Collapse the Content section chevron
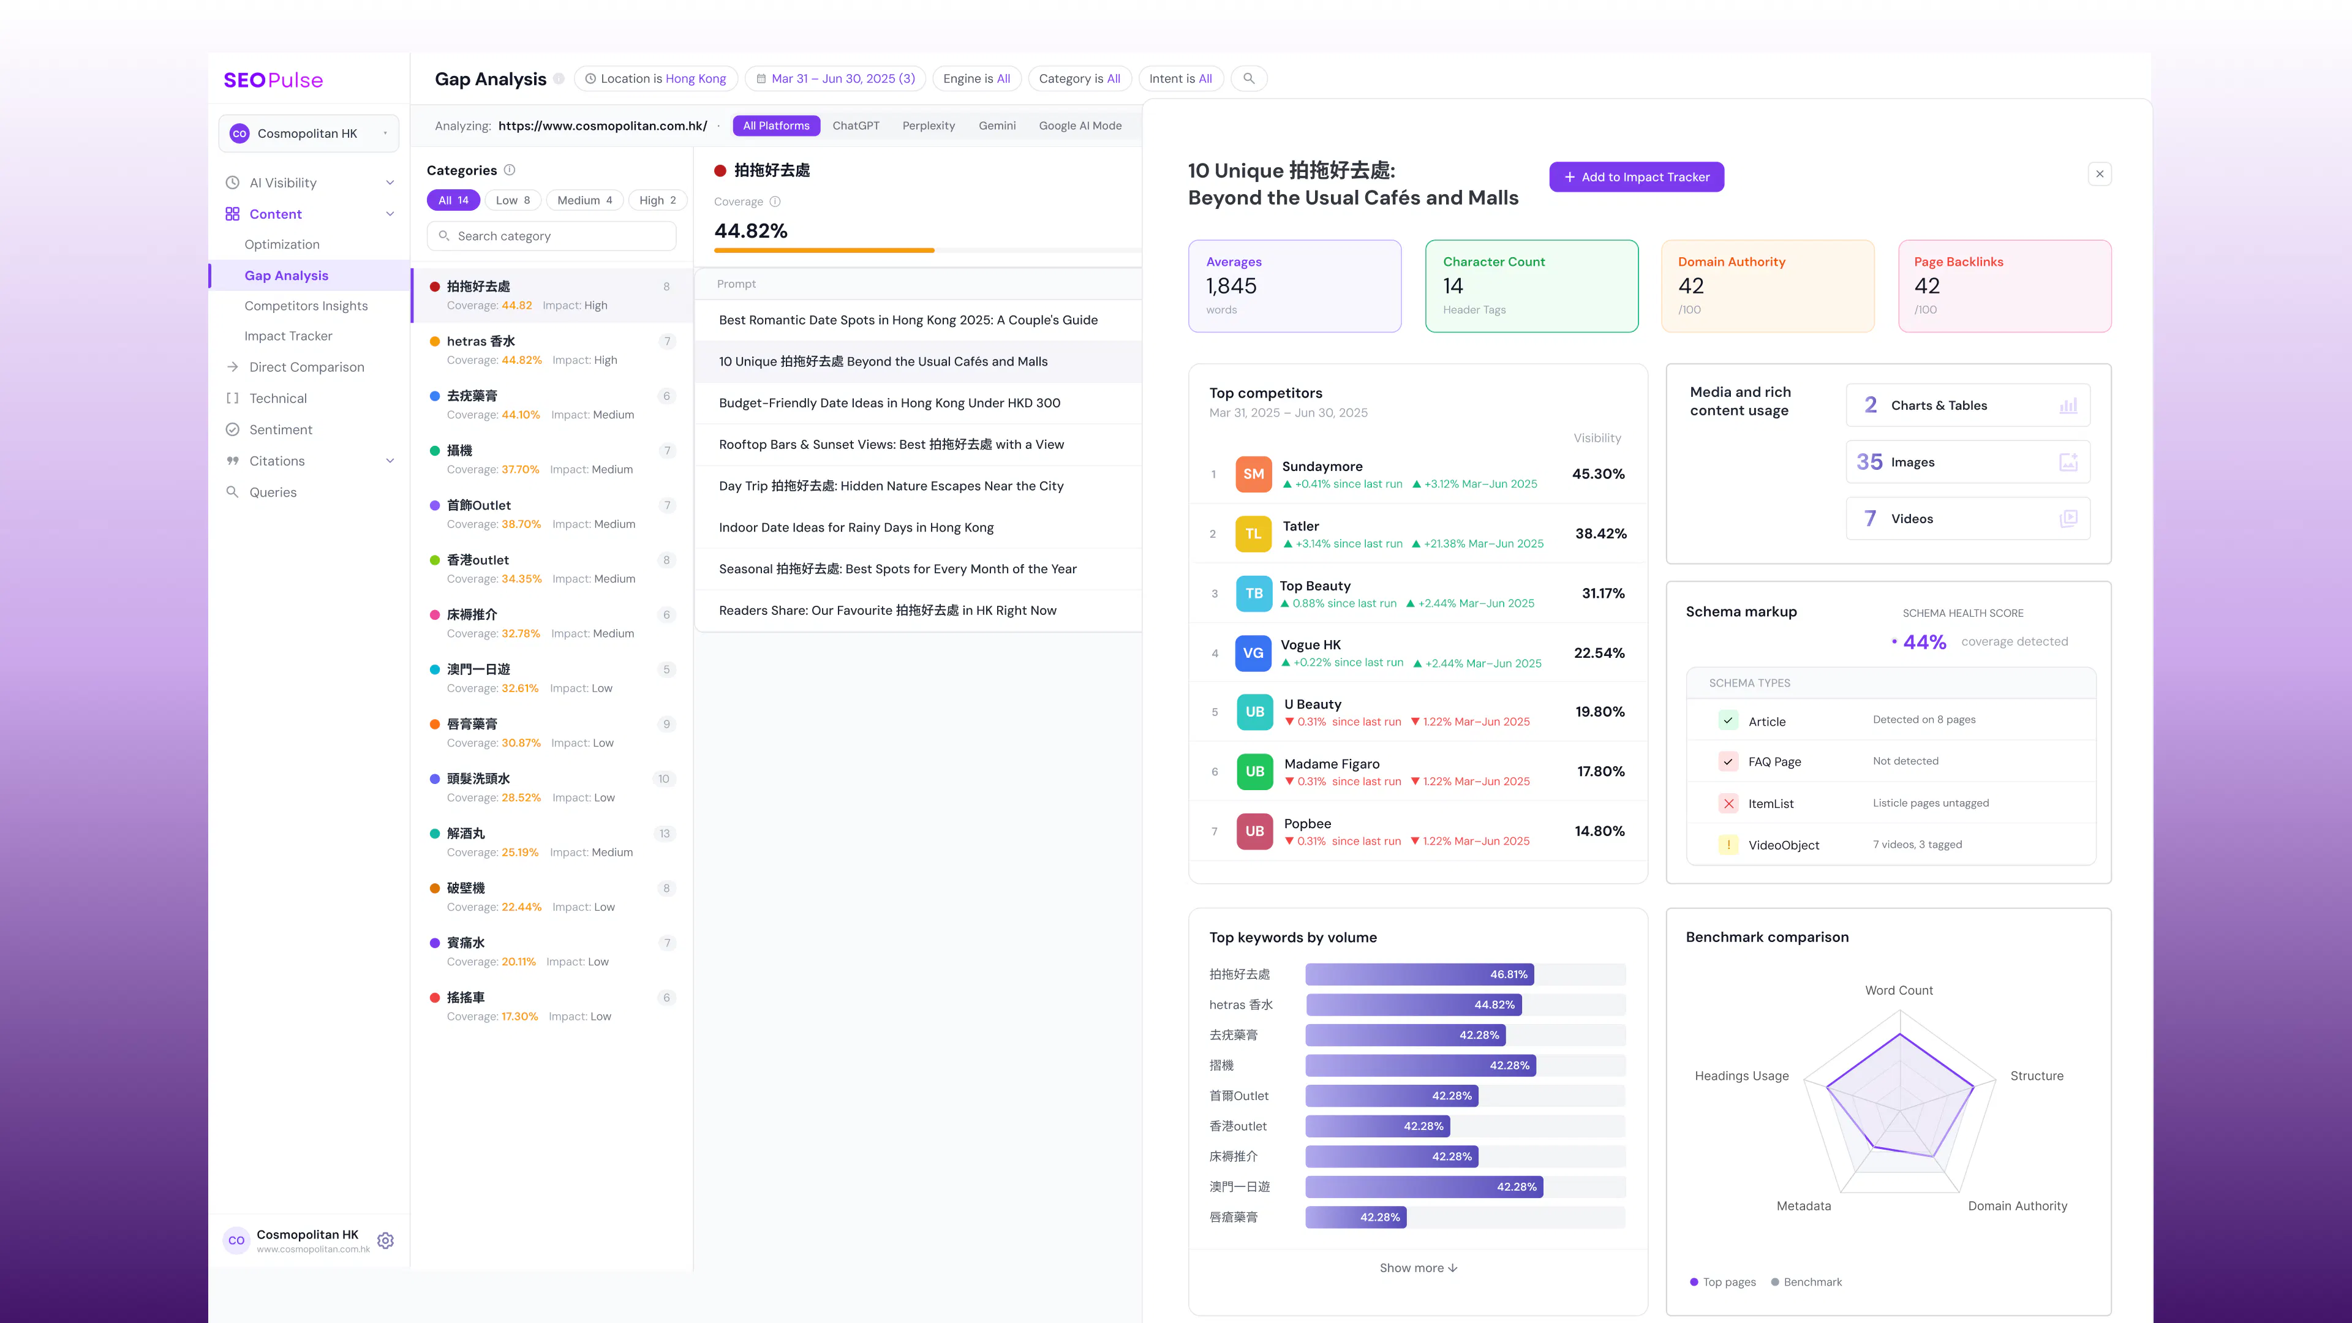Screen dimensions: 2352x1323 [390, 214]
